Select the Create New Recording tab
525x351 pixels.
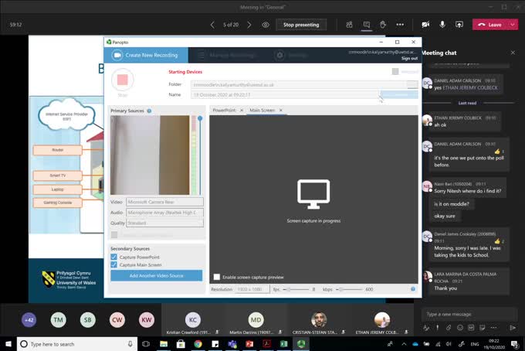point(144,55)
